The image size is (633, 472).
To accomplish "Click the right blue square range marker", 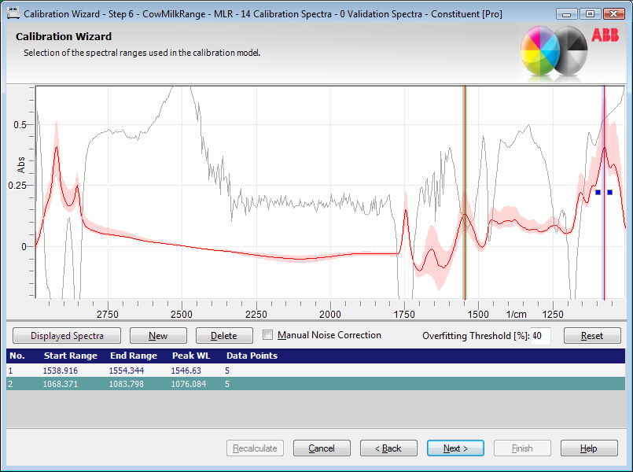I will (609, 192).
